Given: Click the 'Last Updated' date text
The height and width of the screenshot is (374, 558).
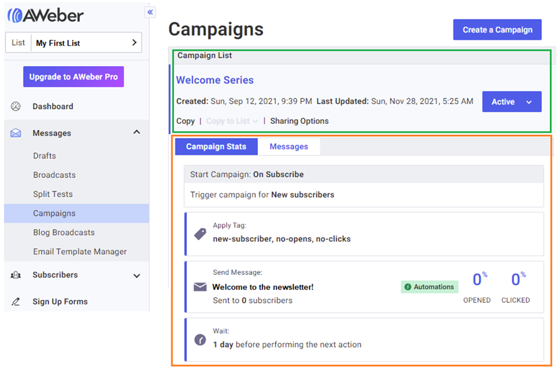Looking at the screenshot, I should click(395, 101).
